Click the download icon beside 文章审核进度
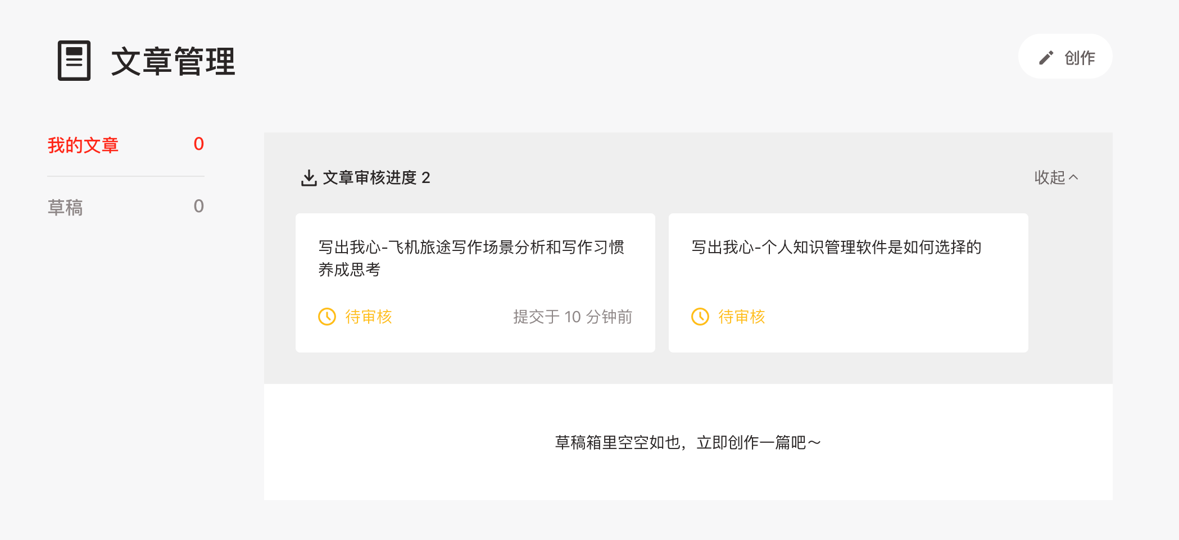 [309, 178]
